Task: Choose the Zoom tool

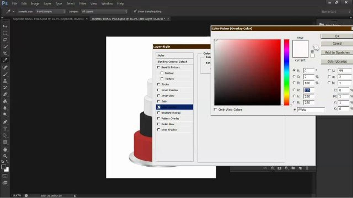Action: (x=5, y=156)
